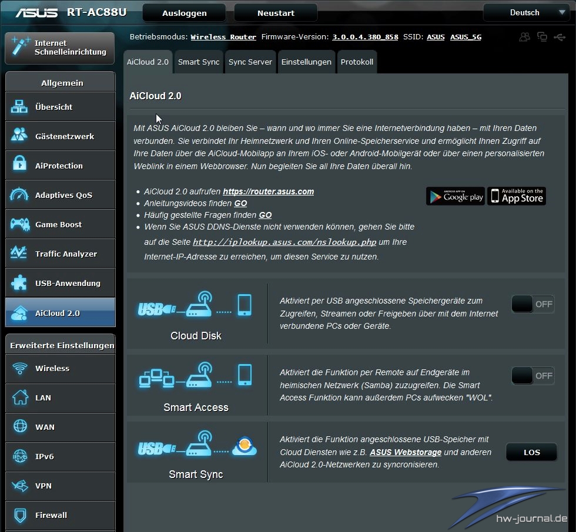The height and width of the screenshot is (532, 576).
Task: Click the Smart Access illustration graphic
Action: (195, 375)
